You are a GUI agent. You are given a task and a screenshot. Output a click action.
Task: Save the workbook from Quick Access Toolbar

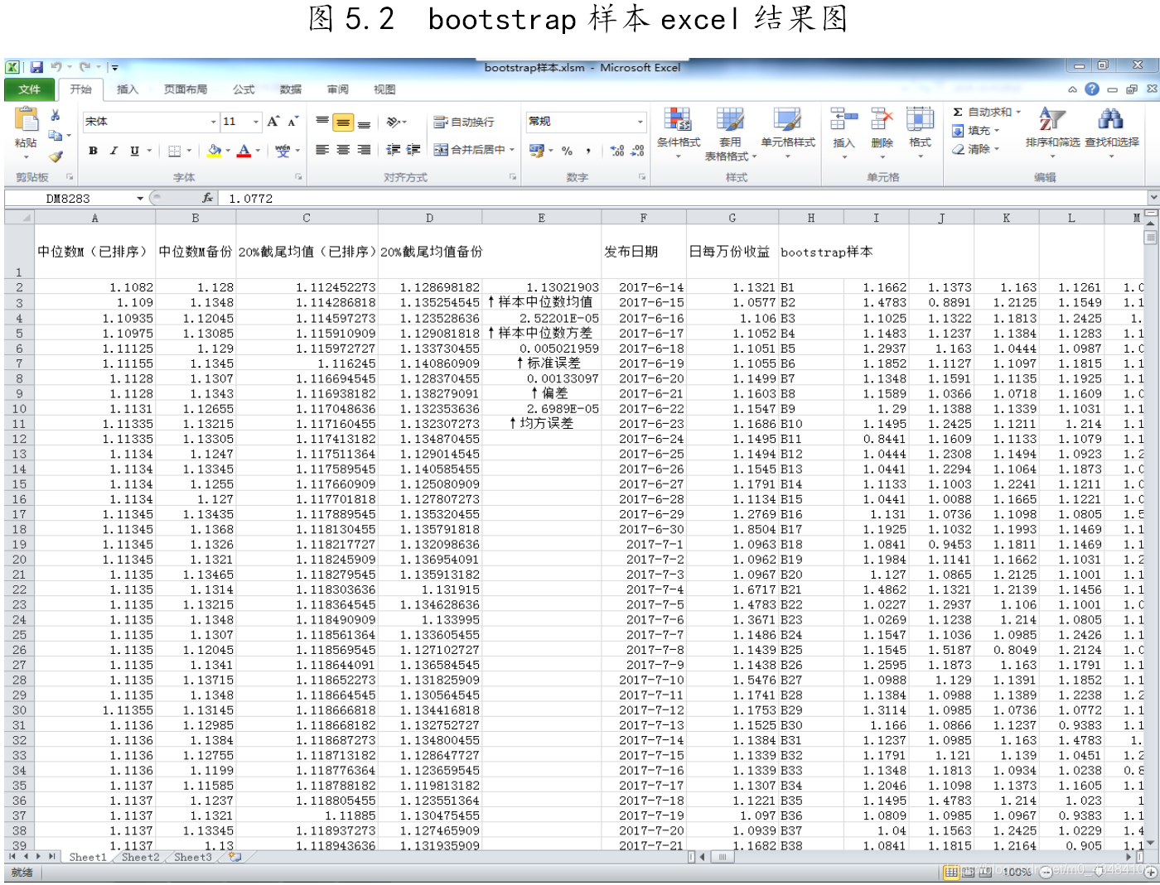tap(36, 67)
